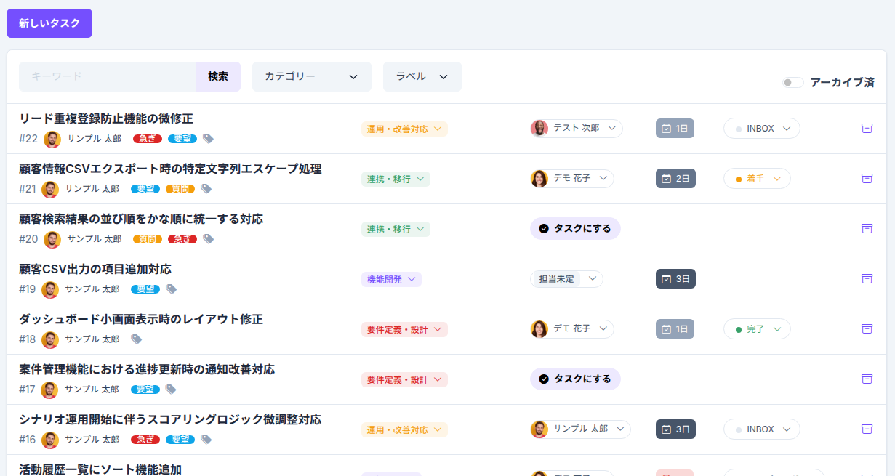Image resolution: width=895 pixels, height=476 pixels.
Task: Archive task #22 using its box icon
Action: point(867,128)
